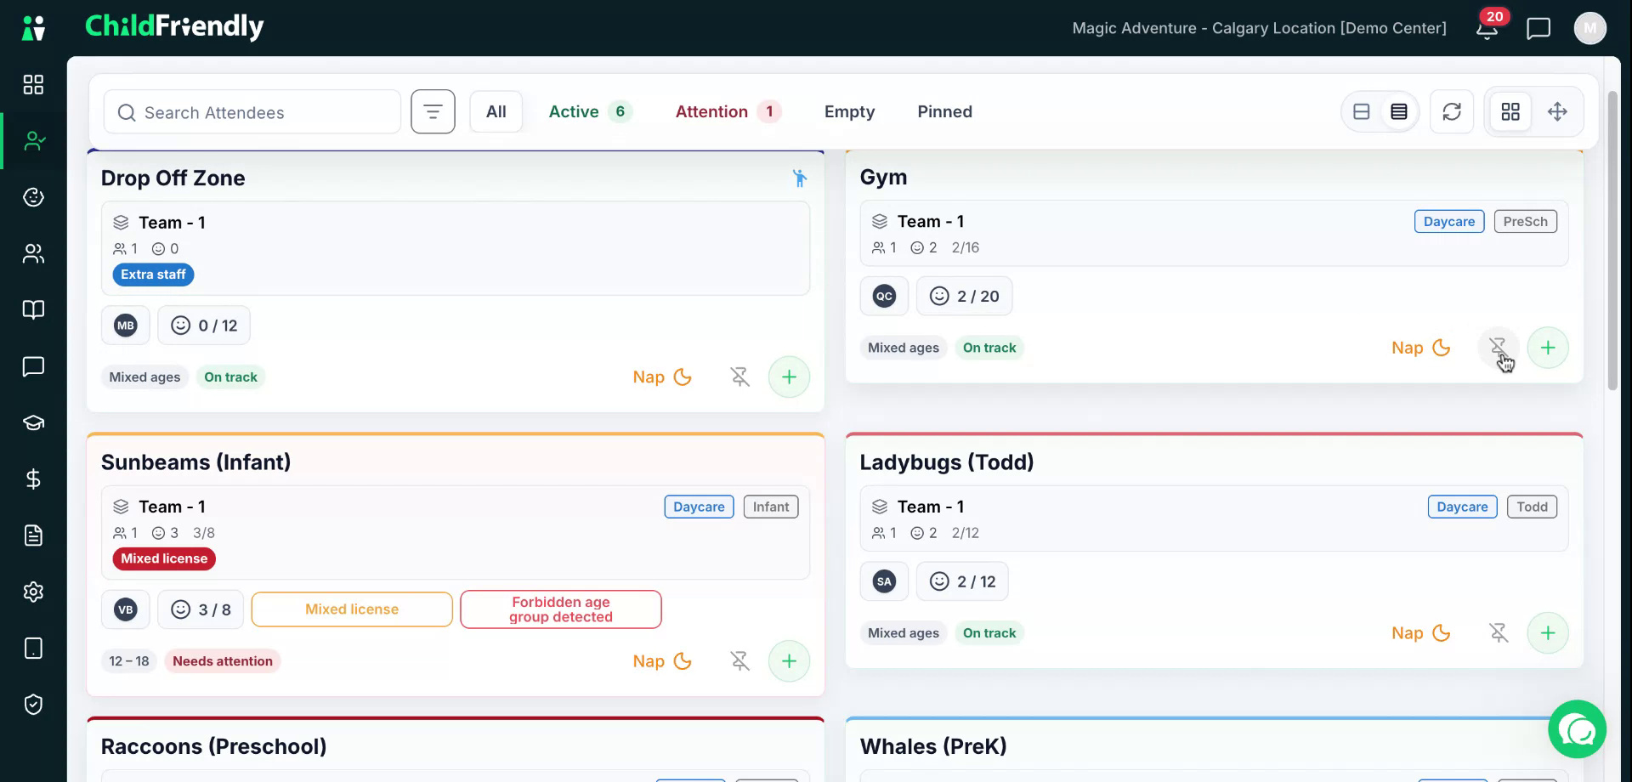Open the billing dollar icon in sidebar

33,479
